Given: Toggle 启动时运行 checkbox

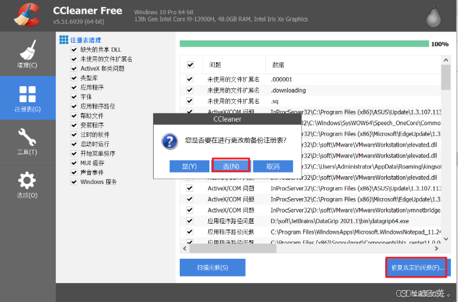Looking at the screenshot, I should [74, 144].
